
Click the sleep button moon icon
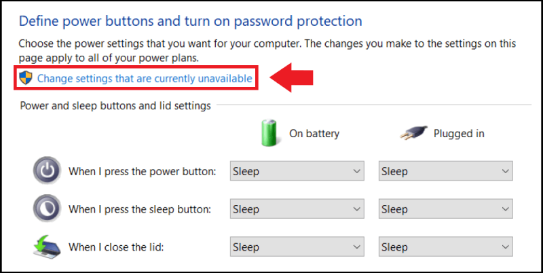[46, 209]
